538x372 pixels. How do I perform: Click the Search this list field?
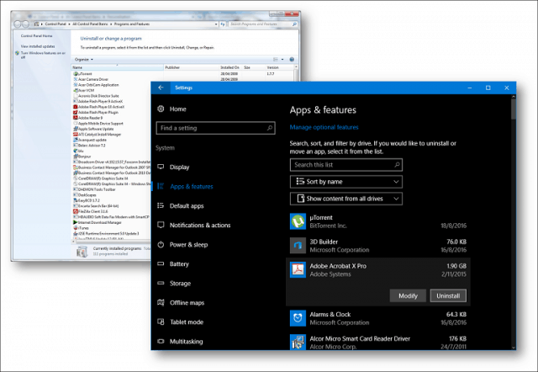click(x=345, y=165)
